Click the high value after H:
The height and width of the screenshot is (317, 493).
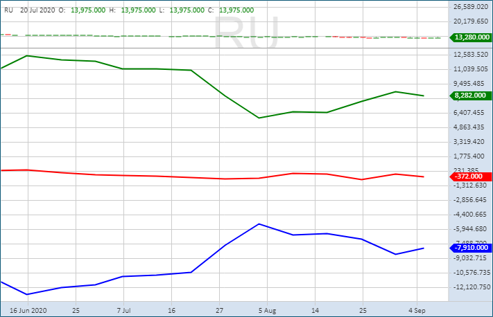click(139, 10)
